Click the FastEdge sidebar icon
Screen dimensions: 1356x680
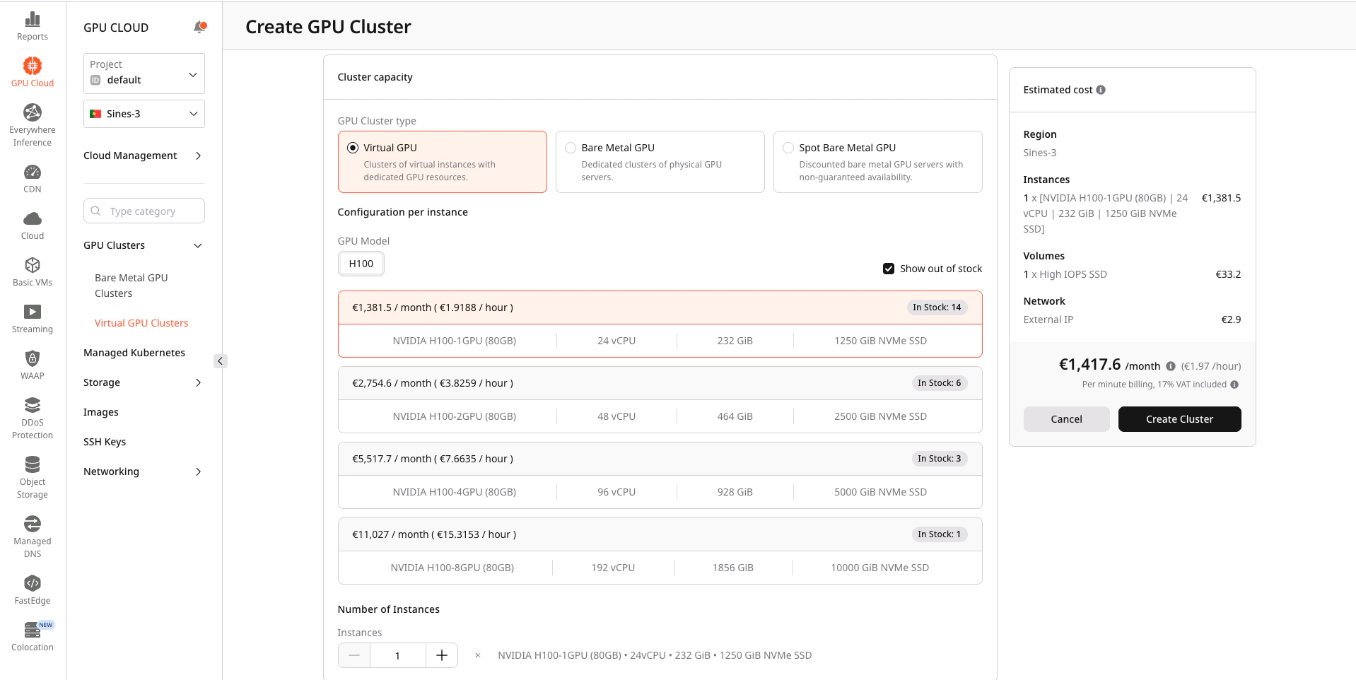[x=32, y=584]
